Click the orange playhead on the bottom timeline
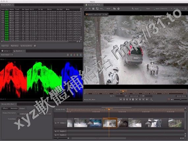The image size is (188, 141). 109,109
